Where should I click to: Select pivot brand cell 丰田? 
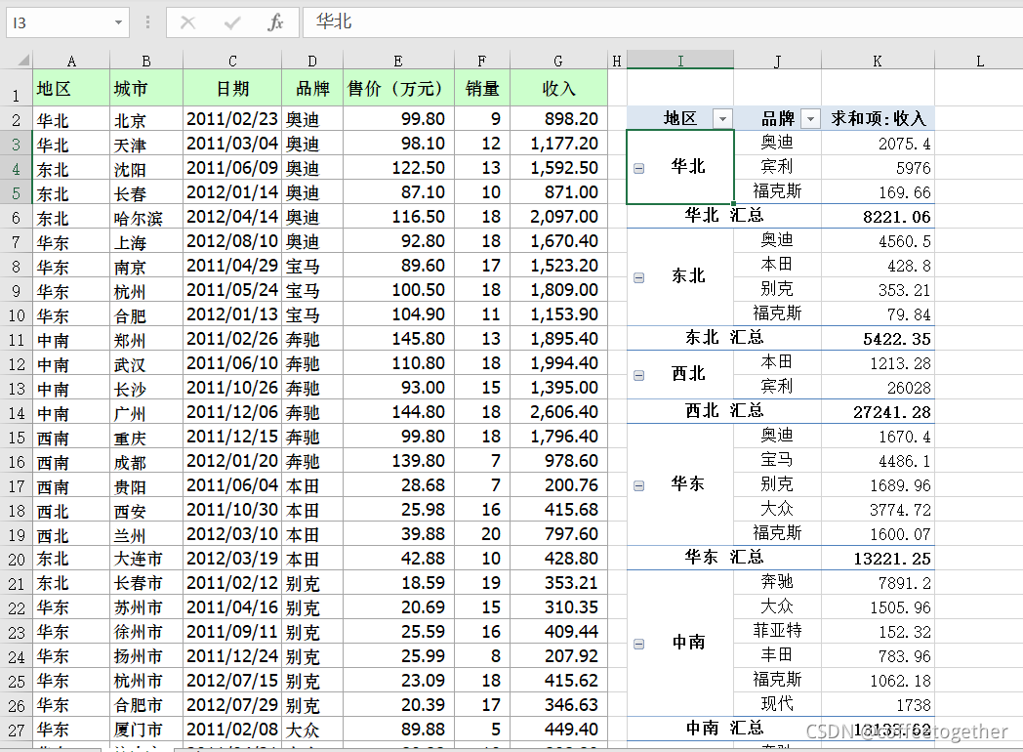pyautogui.click(x=777, y=654)
